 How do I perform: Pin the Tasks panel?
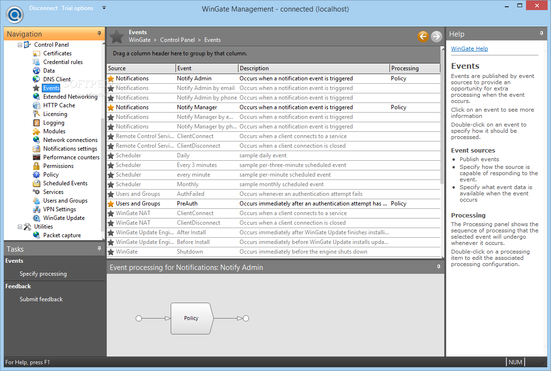pos(99,249)
